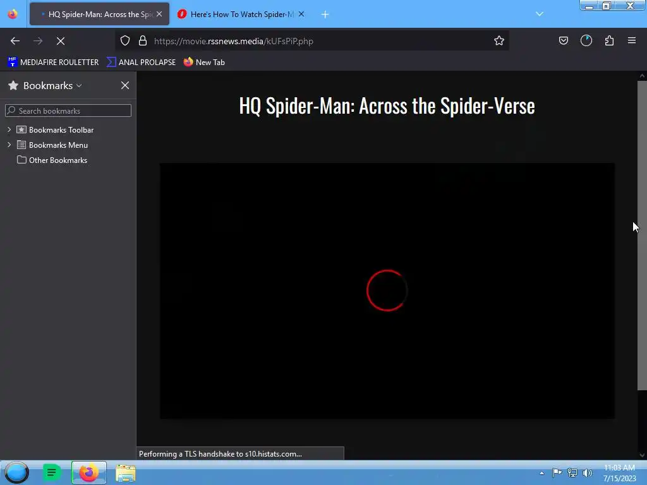Select Bookmarks Toolbar tree item
The height and width of the screenshot is (485, 647).
click(x=61, y=129)
